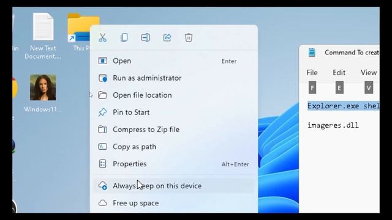Choose Open from the context menu
Screen dimensions: 392x220
click(x=174, y=61)
